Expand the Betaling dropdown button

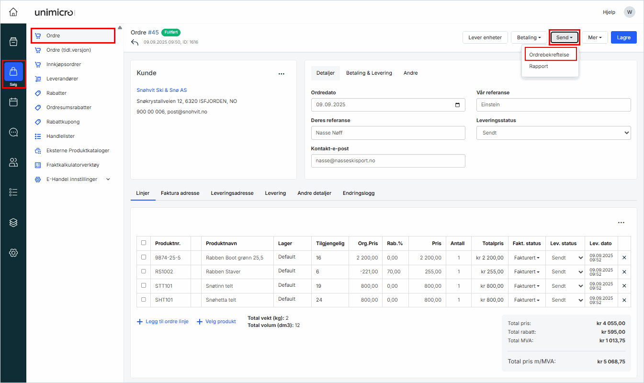[x=529, y=37]
